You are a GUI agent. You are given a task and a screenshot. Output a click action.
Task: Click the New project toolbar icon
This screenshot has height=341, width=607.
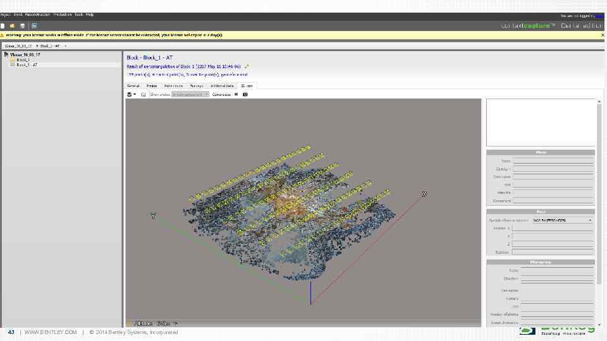(x=3, y=26)
